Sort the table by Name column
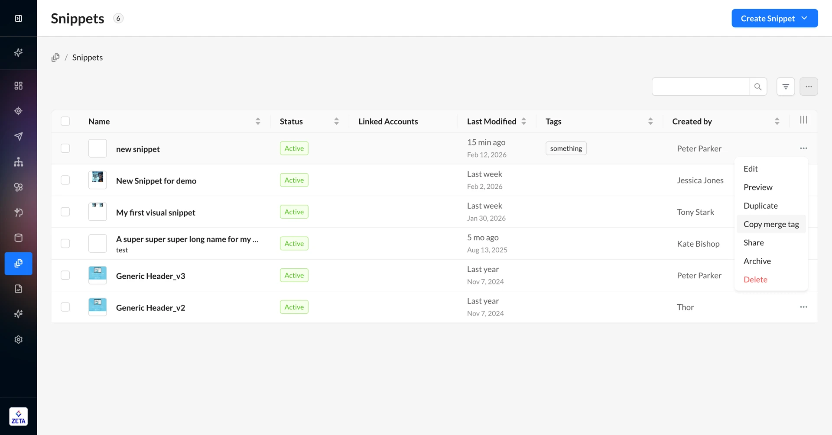Viewport: 832px width, 435px height. [258, 121]
